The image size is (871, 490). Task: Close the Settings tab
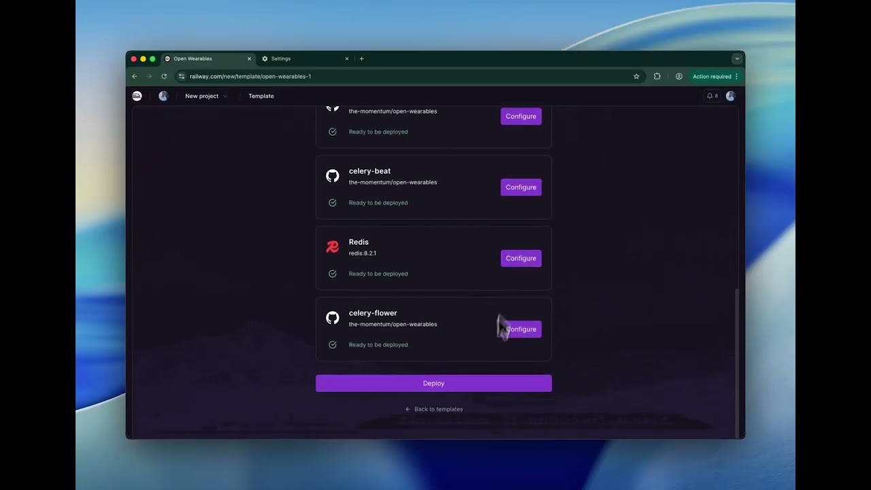point(346,59)
